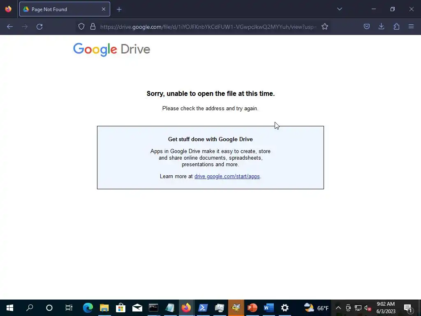Reload the current page
The width and height of the screenshot is (421, 316).
tap(39, 27)
